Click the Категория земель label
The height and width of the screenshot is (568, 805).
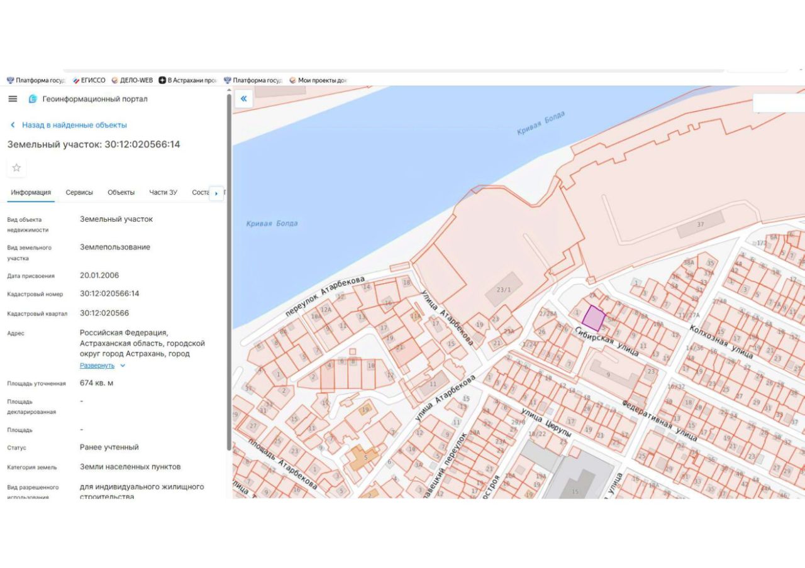click(32, 467)
